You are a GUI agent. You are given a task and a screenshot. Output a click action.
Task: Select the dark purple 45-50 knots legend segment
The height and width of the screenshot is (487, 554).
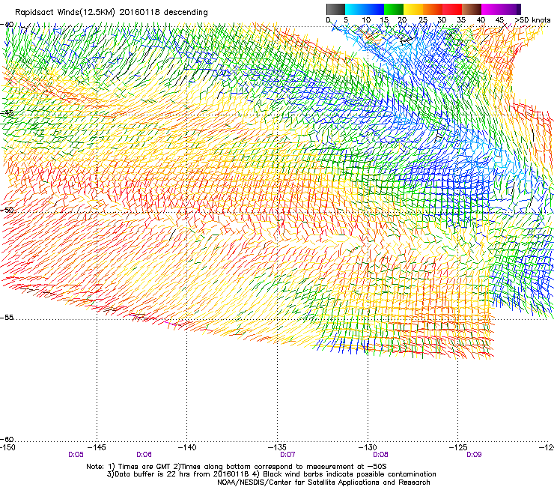click(511, 9)
